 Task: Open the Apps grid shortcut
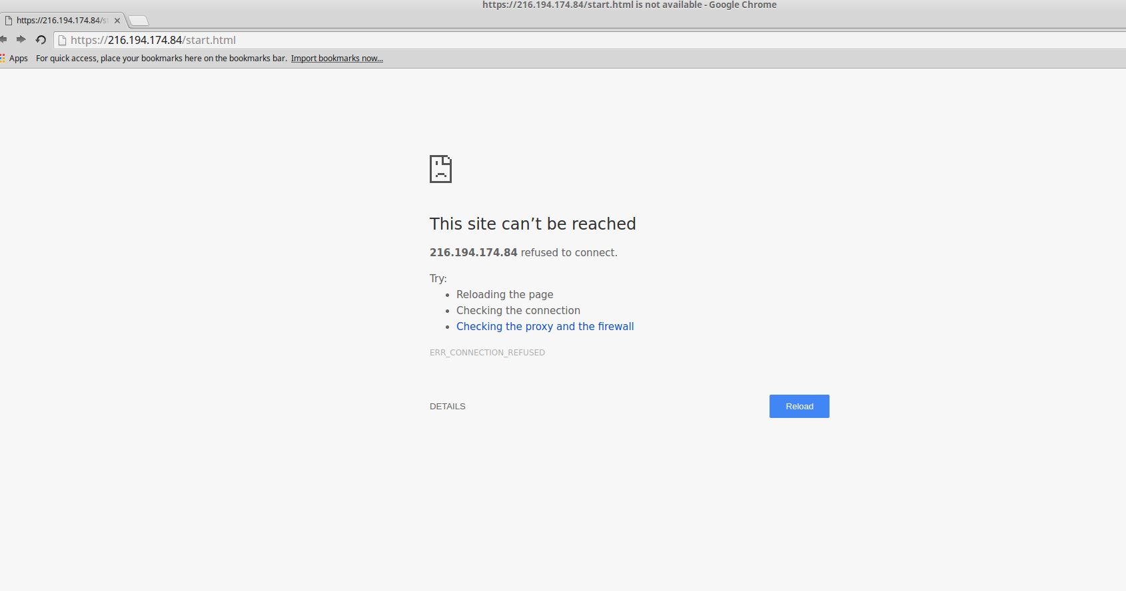click(x=15, y=59)
